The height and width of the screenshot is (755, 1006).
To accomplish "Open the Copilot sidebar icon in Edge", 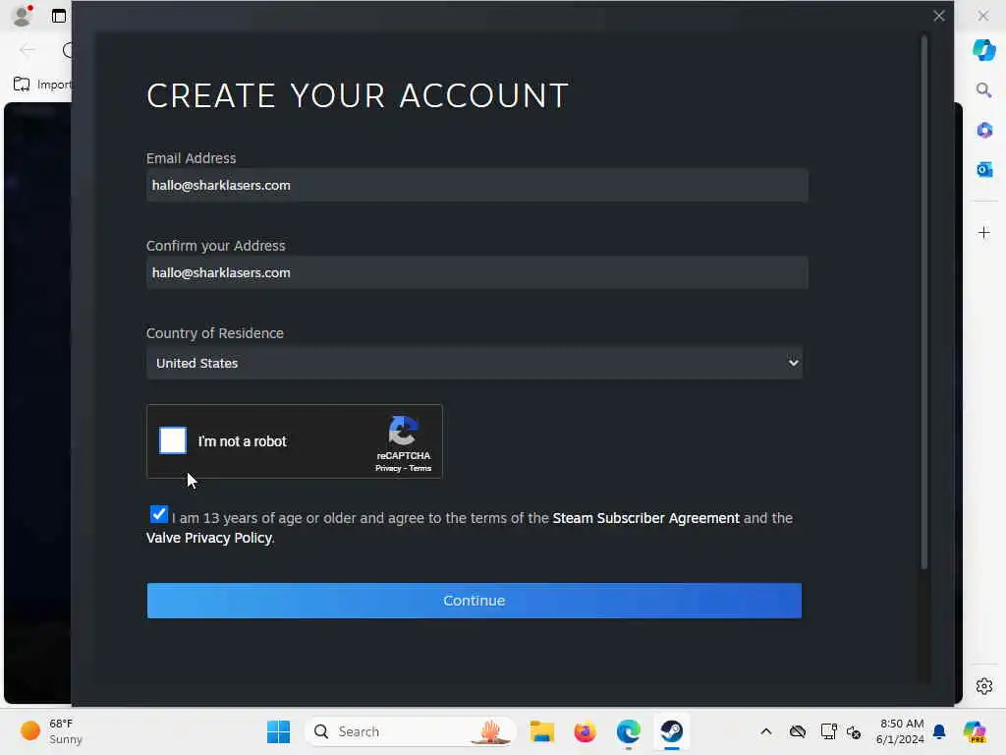I will [983, 49].
